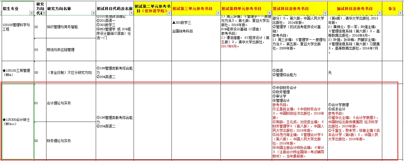Select the 101思想政治理论 exam subjects cell

tap(115, 38)
